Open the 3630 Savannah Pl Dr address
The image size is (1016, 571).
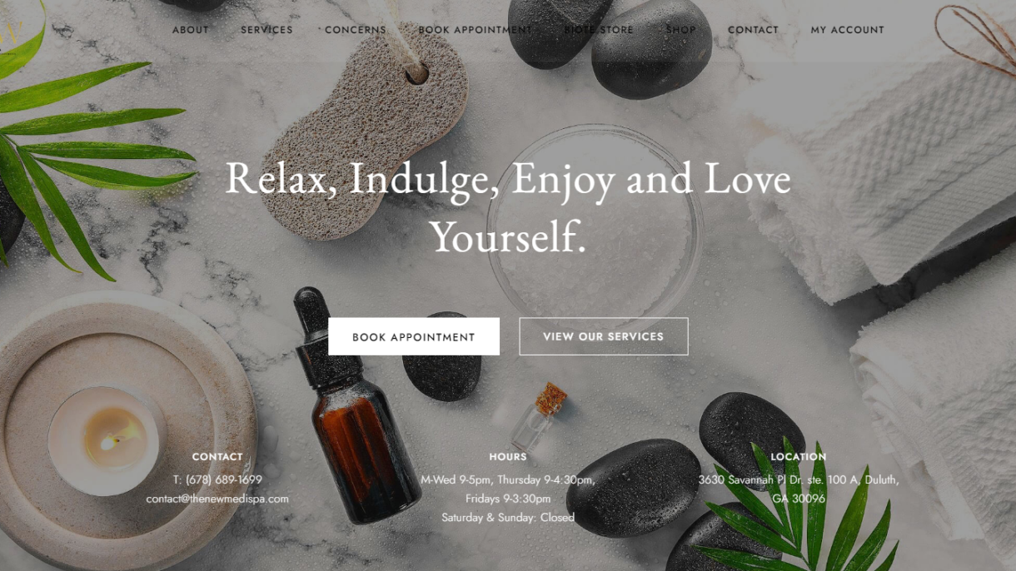pyautogui.click(x=799, y=489)
